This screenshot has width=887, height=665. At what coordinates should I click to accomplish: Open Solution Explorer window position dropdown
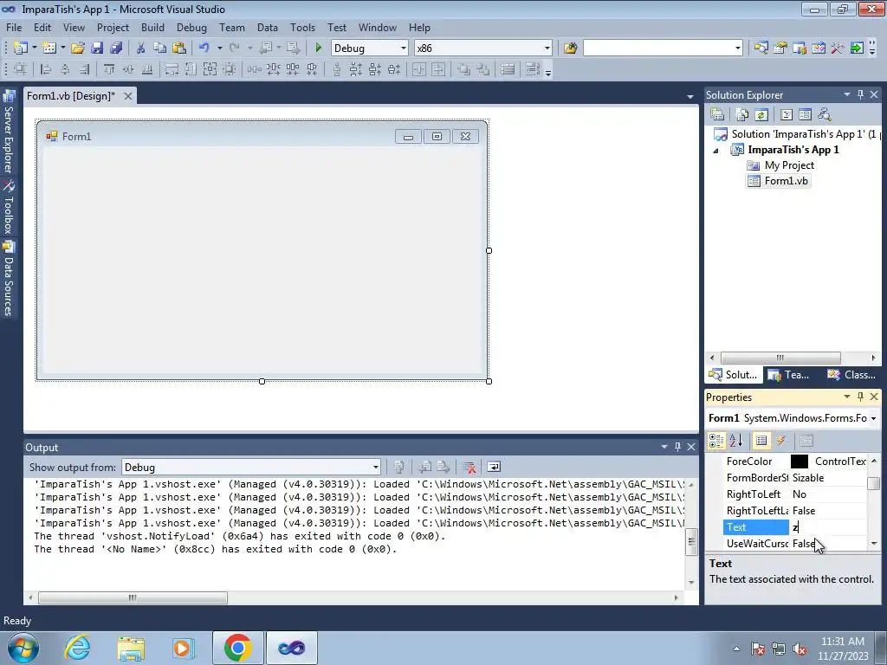(847, 94)
